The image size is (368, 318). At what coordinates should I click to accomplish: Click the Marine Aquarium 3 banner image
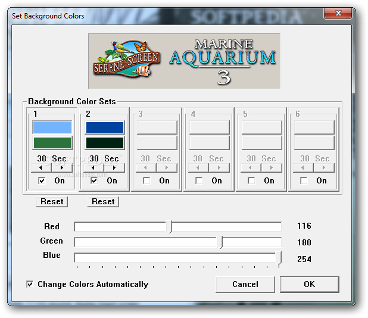(x=184, y=61)
